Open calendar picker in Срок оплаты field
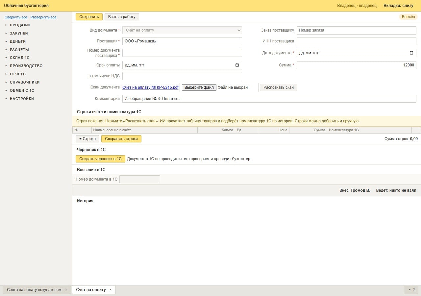421x296 pixels. click(237, 65)
